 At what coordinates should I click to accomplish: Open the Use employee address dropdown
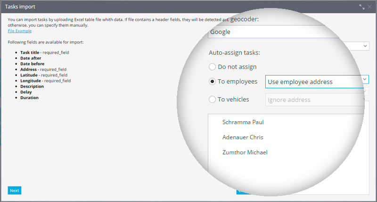coord(317,82)
